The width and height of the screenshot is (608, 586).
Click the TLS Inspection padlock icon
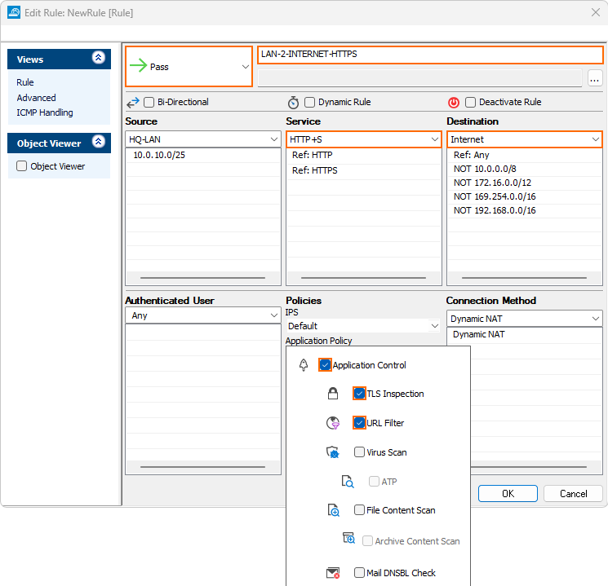[333, 394]
